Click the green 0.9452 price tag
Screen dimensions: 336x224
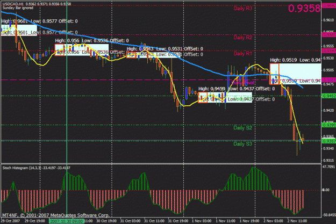(329, 96)
